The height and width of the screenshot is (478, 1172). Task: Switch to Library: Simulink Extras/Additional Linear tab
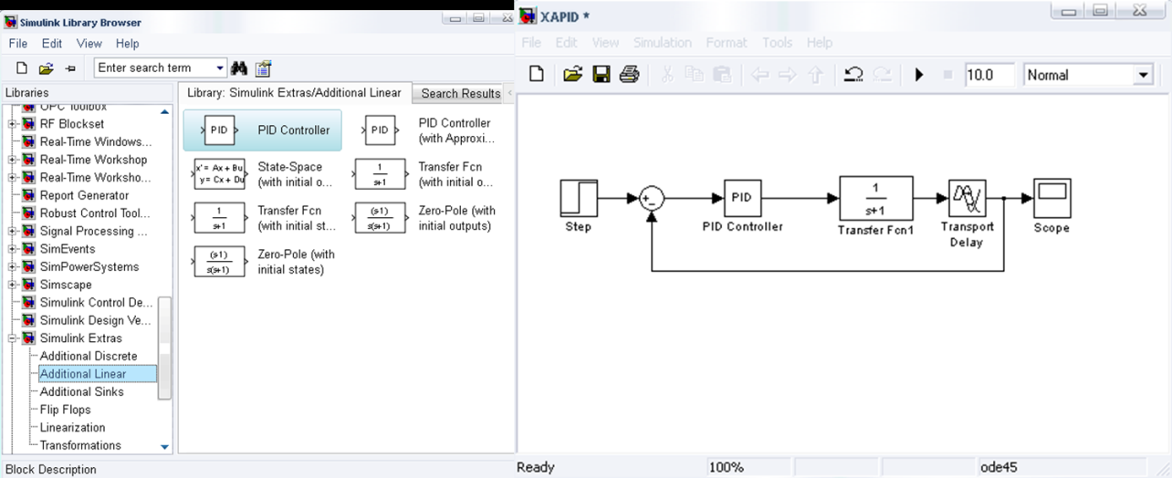pos(294,93)
